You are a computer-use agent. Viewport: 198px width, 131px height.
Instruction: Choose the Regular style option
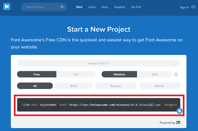(116, 86)
